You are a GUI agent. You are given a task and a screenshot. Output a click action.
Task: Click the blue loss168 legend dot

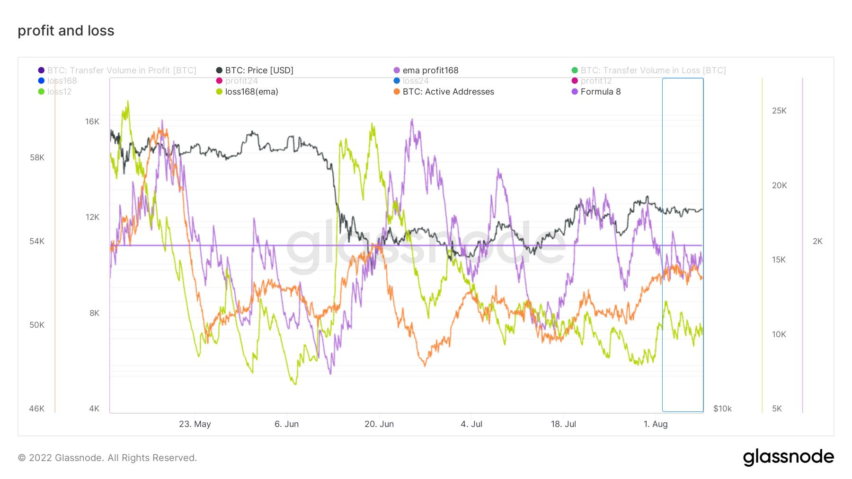(x=41, y=81)
